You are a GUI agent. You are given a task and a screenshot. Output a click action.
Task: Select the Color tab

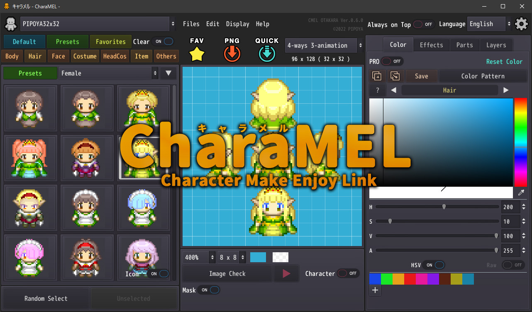[398, 44]
